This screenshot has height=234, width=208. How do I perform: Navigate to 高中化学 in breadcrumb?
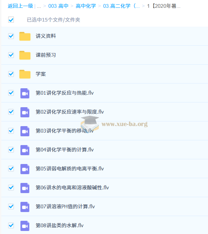86,6
